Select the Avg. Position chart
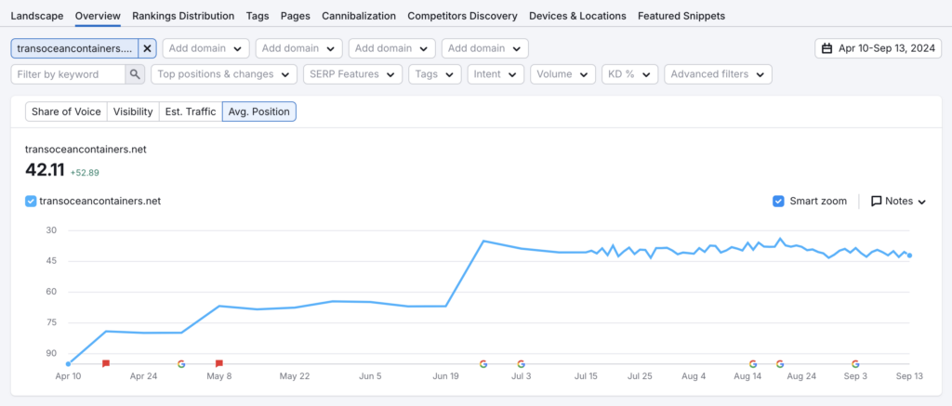Image resolution: width=952 pixels, height=406 pixels. click(259, 111)
